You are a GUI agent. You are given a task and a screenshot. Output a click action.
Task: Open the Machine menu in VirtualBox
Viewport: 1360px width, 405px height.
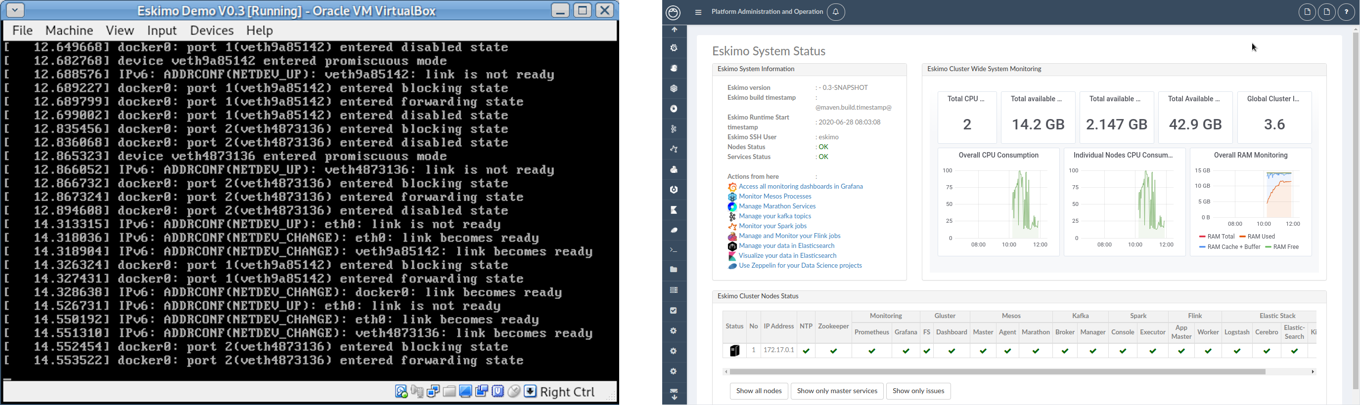tap(69, 31)
